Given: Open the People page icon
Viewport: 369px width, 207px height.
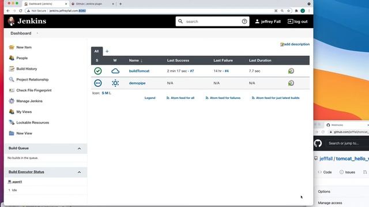Looking at the screenshot, I should coord(12,57).
